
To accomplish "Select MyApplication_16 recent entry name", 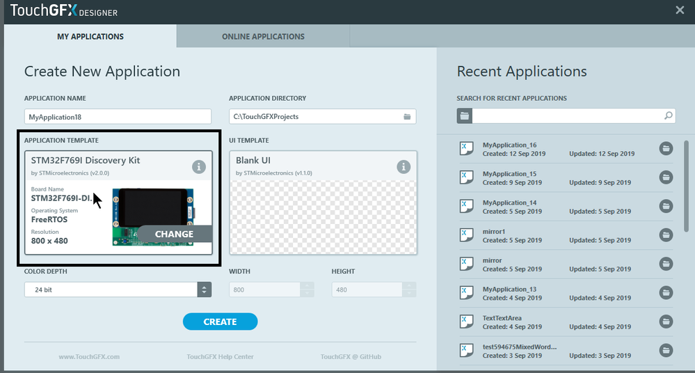I will point(509,145).
